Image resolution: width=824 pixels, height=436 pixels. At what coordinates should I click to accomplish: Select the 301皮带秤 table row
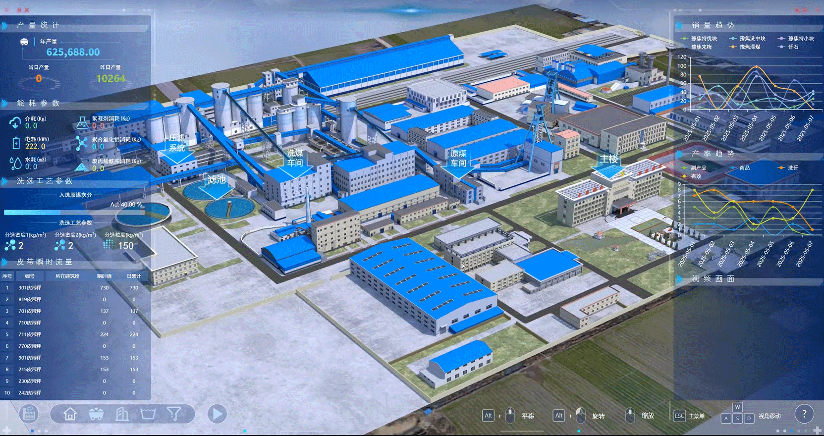pyautogui.click(x=74, y=288)
